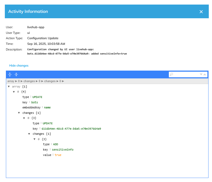Collapse the root array [1] node
The image size is (212, 182).
(9, 86)
